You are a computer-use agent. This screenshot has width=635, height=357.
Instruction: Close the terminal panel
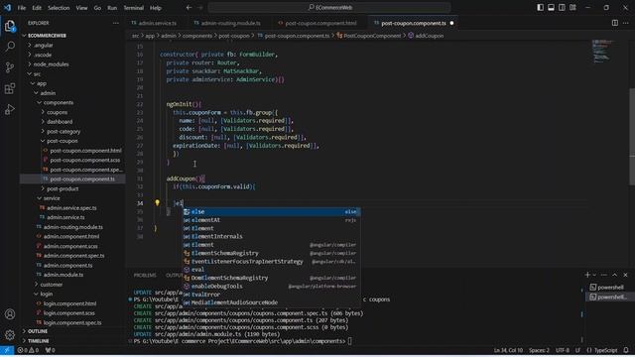tap(626, 275)
